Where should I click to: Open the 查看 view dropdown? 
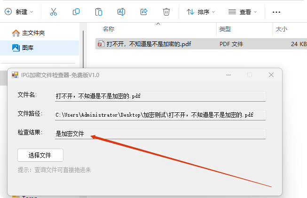pyautogui.click(x=243, y=12)
